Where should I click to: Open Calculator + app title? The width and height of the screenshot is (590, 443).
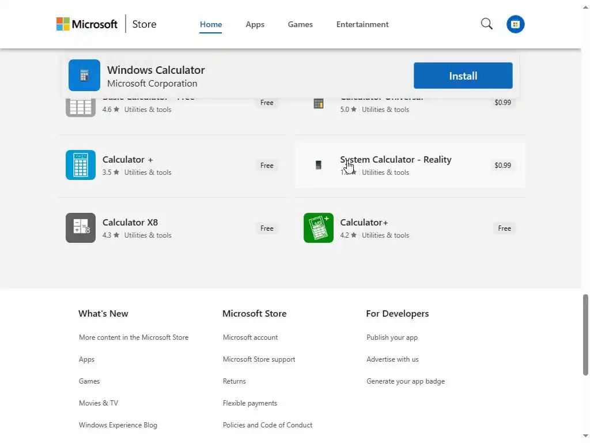point(127,159)
